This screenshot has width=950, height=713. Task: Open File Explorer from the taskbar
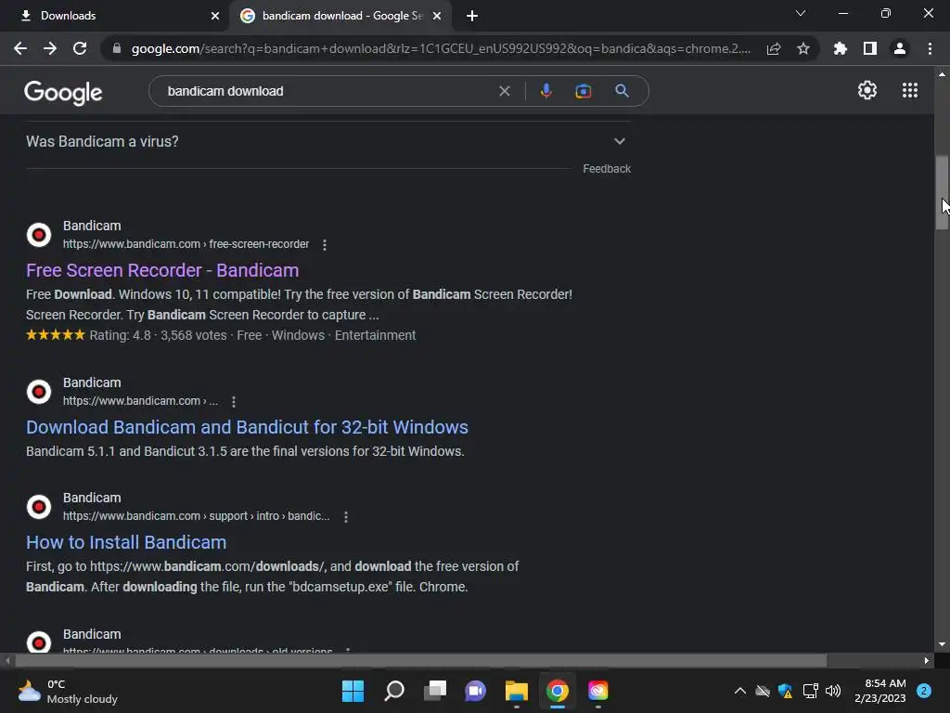pyautogui.click(x=516, y=691)
